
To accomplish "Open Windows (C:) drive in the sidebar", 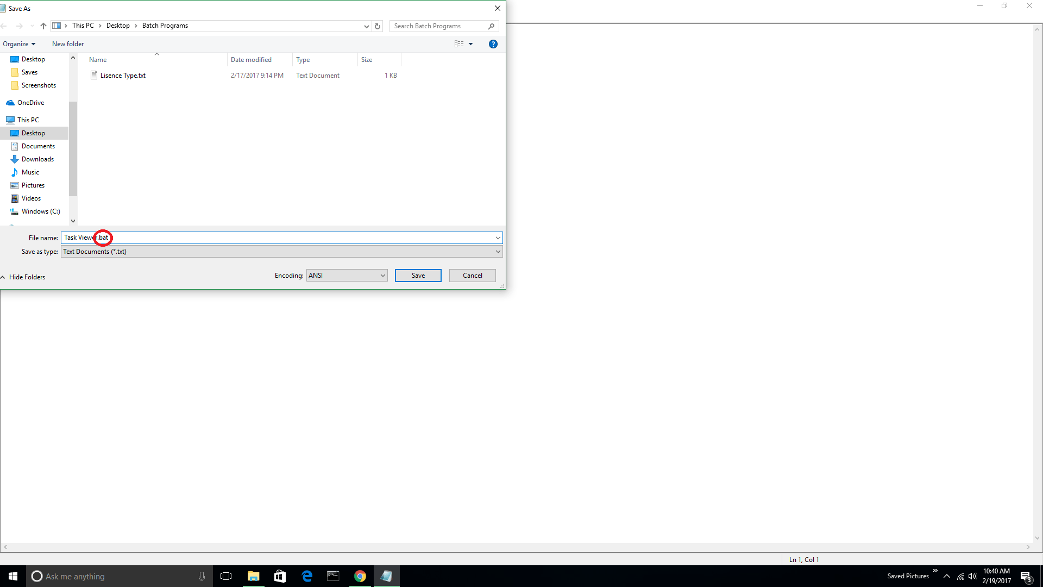I will point(40,211).
